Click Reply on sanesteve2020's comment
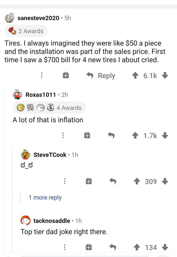This screenshot has height=257, width=177. click(x=101, y=76)
